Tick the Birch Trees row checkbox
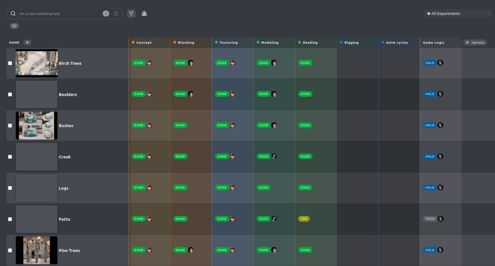495x266 pixels. pos(10,63)
